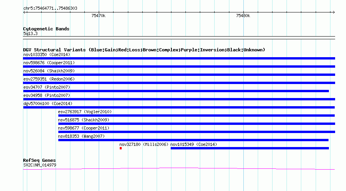Select nsv1015349 (Coe2014) label
The height and width of the screenshot is (191, 346).
click(x=194, y=144)
